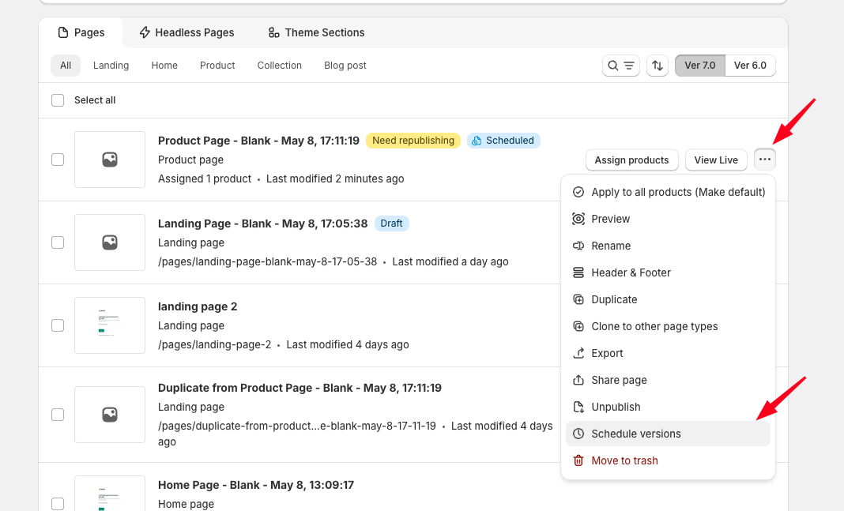The width and height of the screenshot is (844, 511).
Task: Choose Duplicate from the actions menu
Action: (x=668, y=299)
